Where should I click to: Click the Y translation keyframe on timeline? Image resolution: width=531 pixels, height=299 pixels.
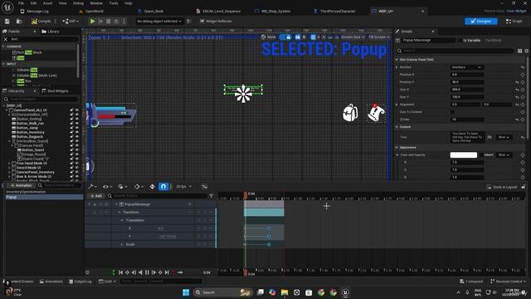point(269,236)
